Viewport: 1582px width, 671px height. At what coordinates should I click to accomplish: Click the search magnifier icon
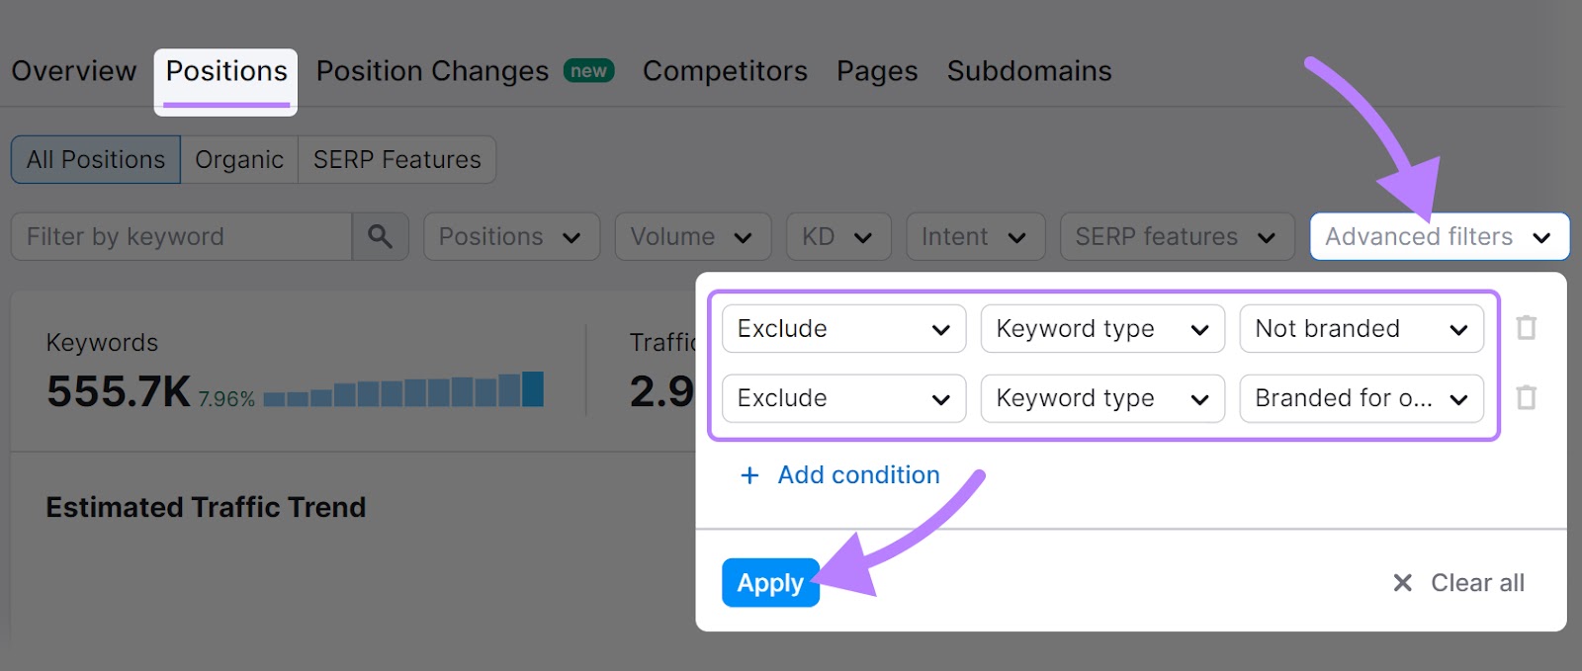pyautogui.click(x=381, y=236)
